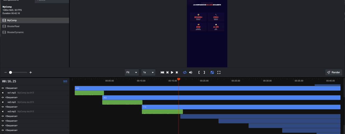Select the BiosterReel composition
345x134 pixels.
pos(13,26)
